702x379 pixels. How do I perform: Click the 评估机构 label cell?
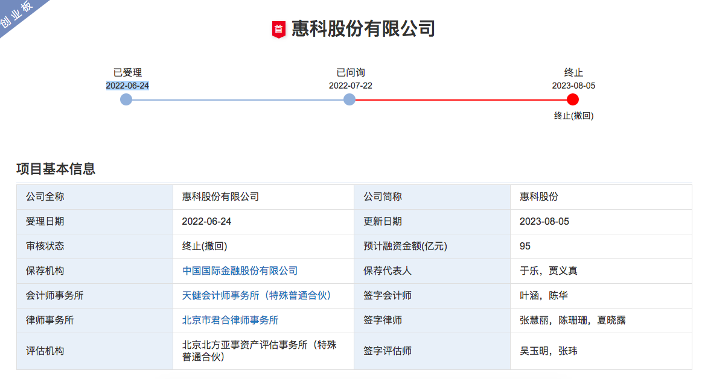95,351
